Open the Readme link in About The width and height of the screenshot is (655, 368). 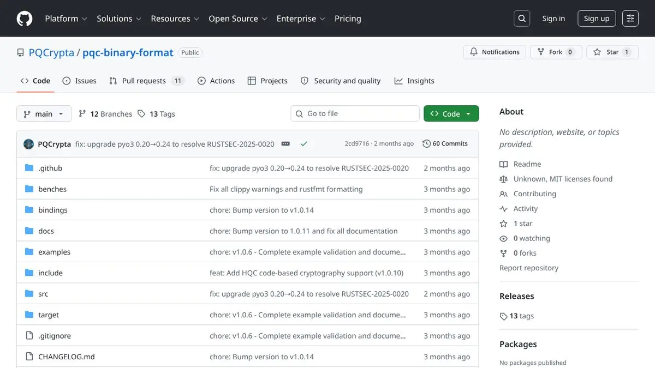(527, 164)
